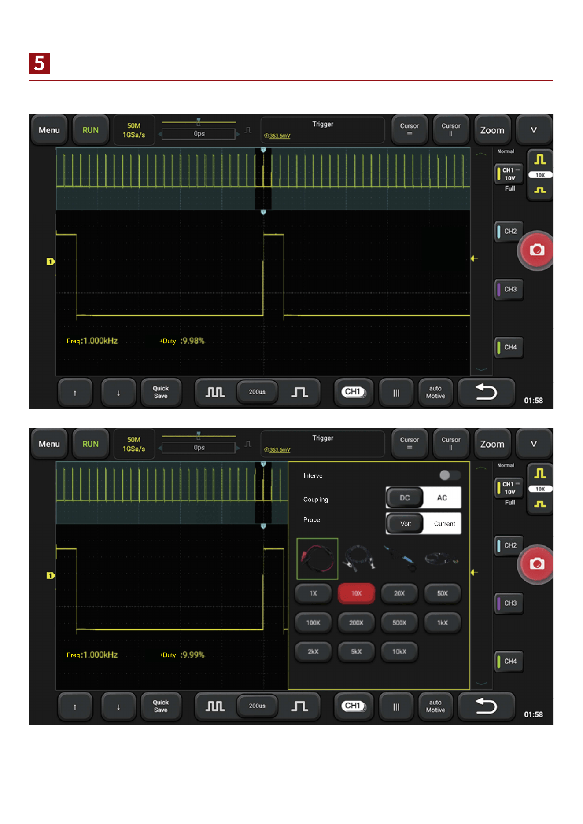Click the back arrow in bottom screenshot
Viewport: 583px width, 824px height.
tap(486, 706)
